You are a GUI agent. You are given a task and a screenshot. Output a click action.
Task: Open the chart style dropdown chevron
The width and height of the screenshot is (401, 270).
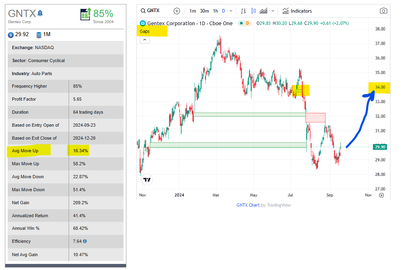pos(273,11)
